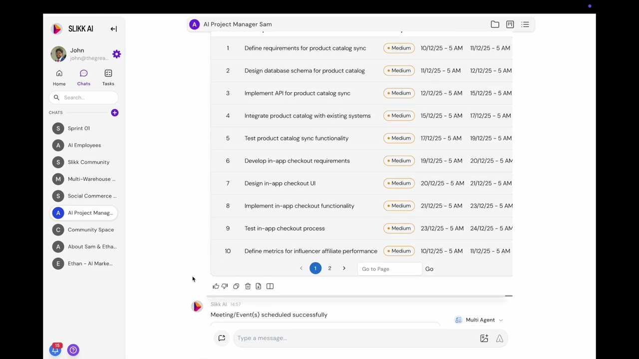The height and width of the screenshot is (359, 639).
Task: Collapse the sidebar with the arrow icon
Action: pos(114,29)
